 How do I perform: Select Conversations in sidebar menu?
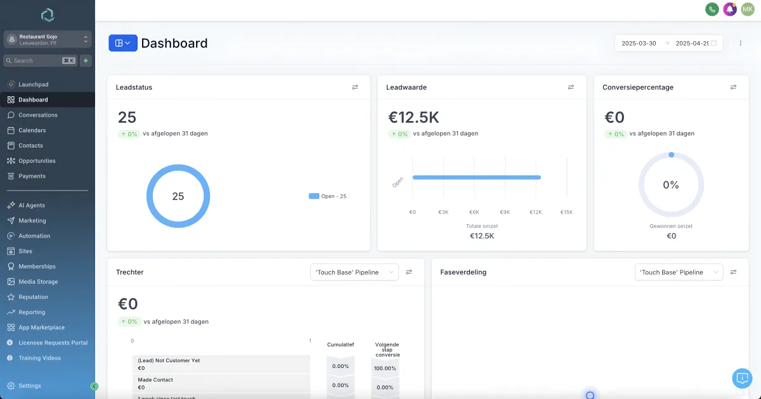click(x=38, y=115)
